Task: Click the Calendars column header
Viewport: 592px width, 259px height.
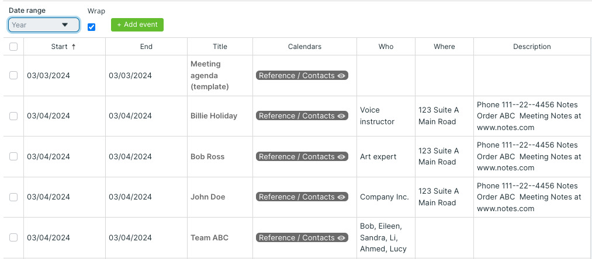Action: (x=304, y=47)
